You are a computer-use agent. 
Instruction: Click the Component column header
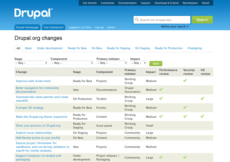[x=104, y=72]
